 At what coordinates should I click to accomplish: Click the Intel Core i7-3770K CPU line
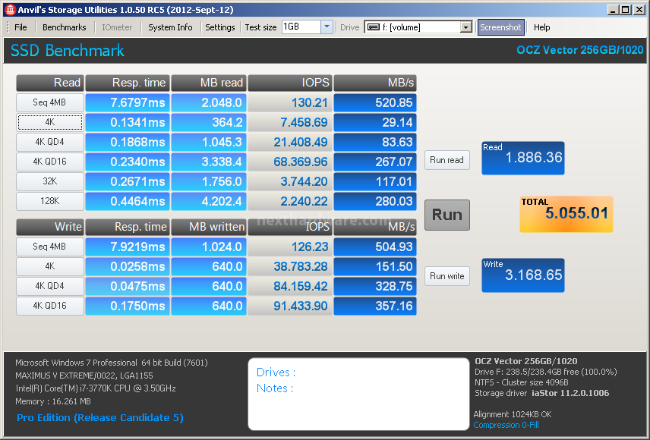click(96, 388)
